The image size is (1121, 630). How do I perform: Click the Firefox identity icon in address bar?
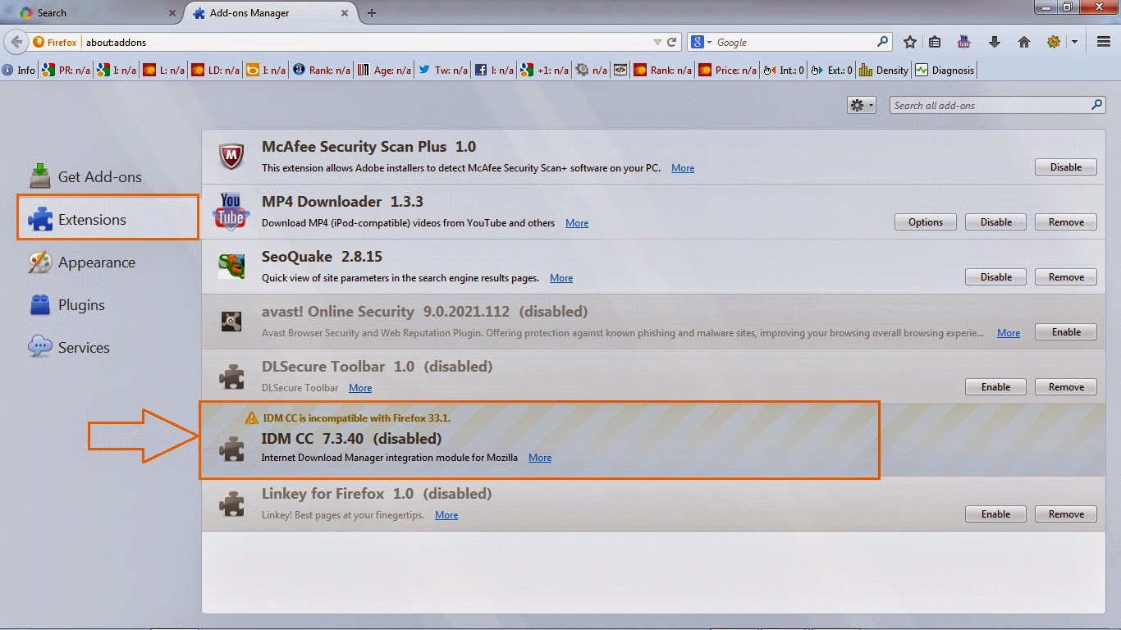[55, 42]
